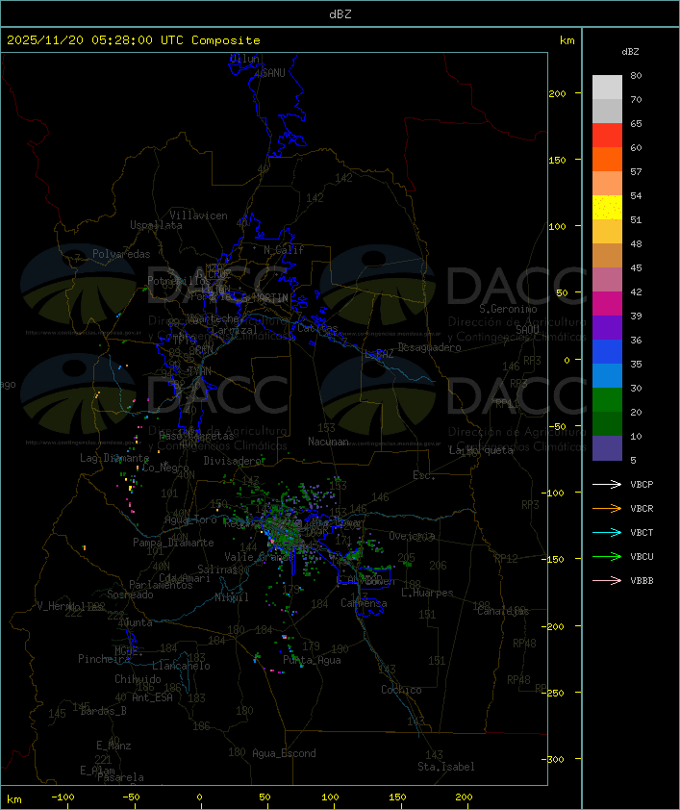Click the VBBB legend label
The image size is (680, 810).
(642, 580)
